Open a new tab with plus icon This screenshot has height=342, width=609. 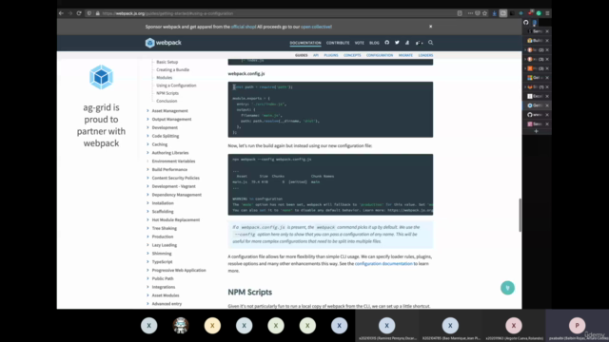point(536,131)
